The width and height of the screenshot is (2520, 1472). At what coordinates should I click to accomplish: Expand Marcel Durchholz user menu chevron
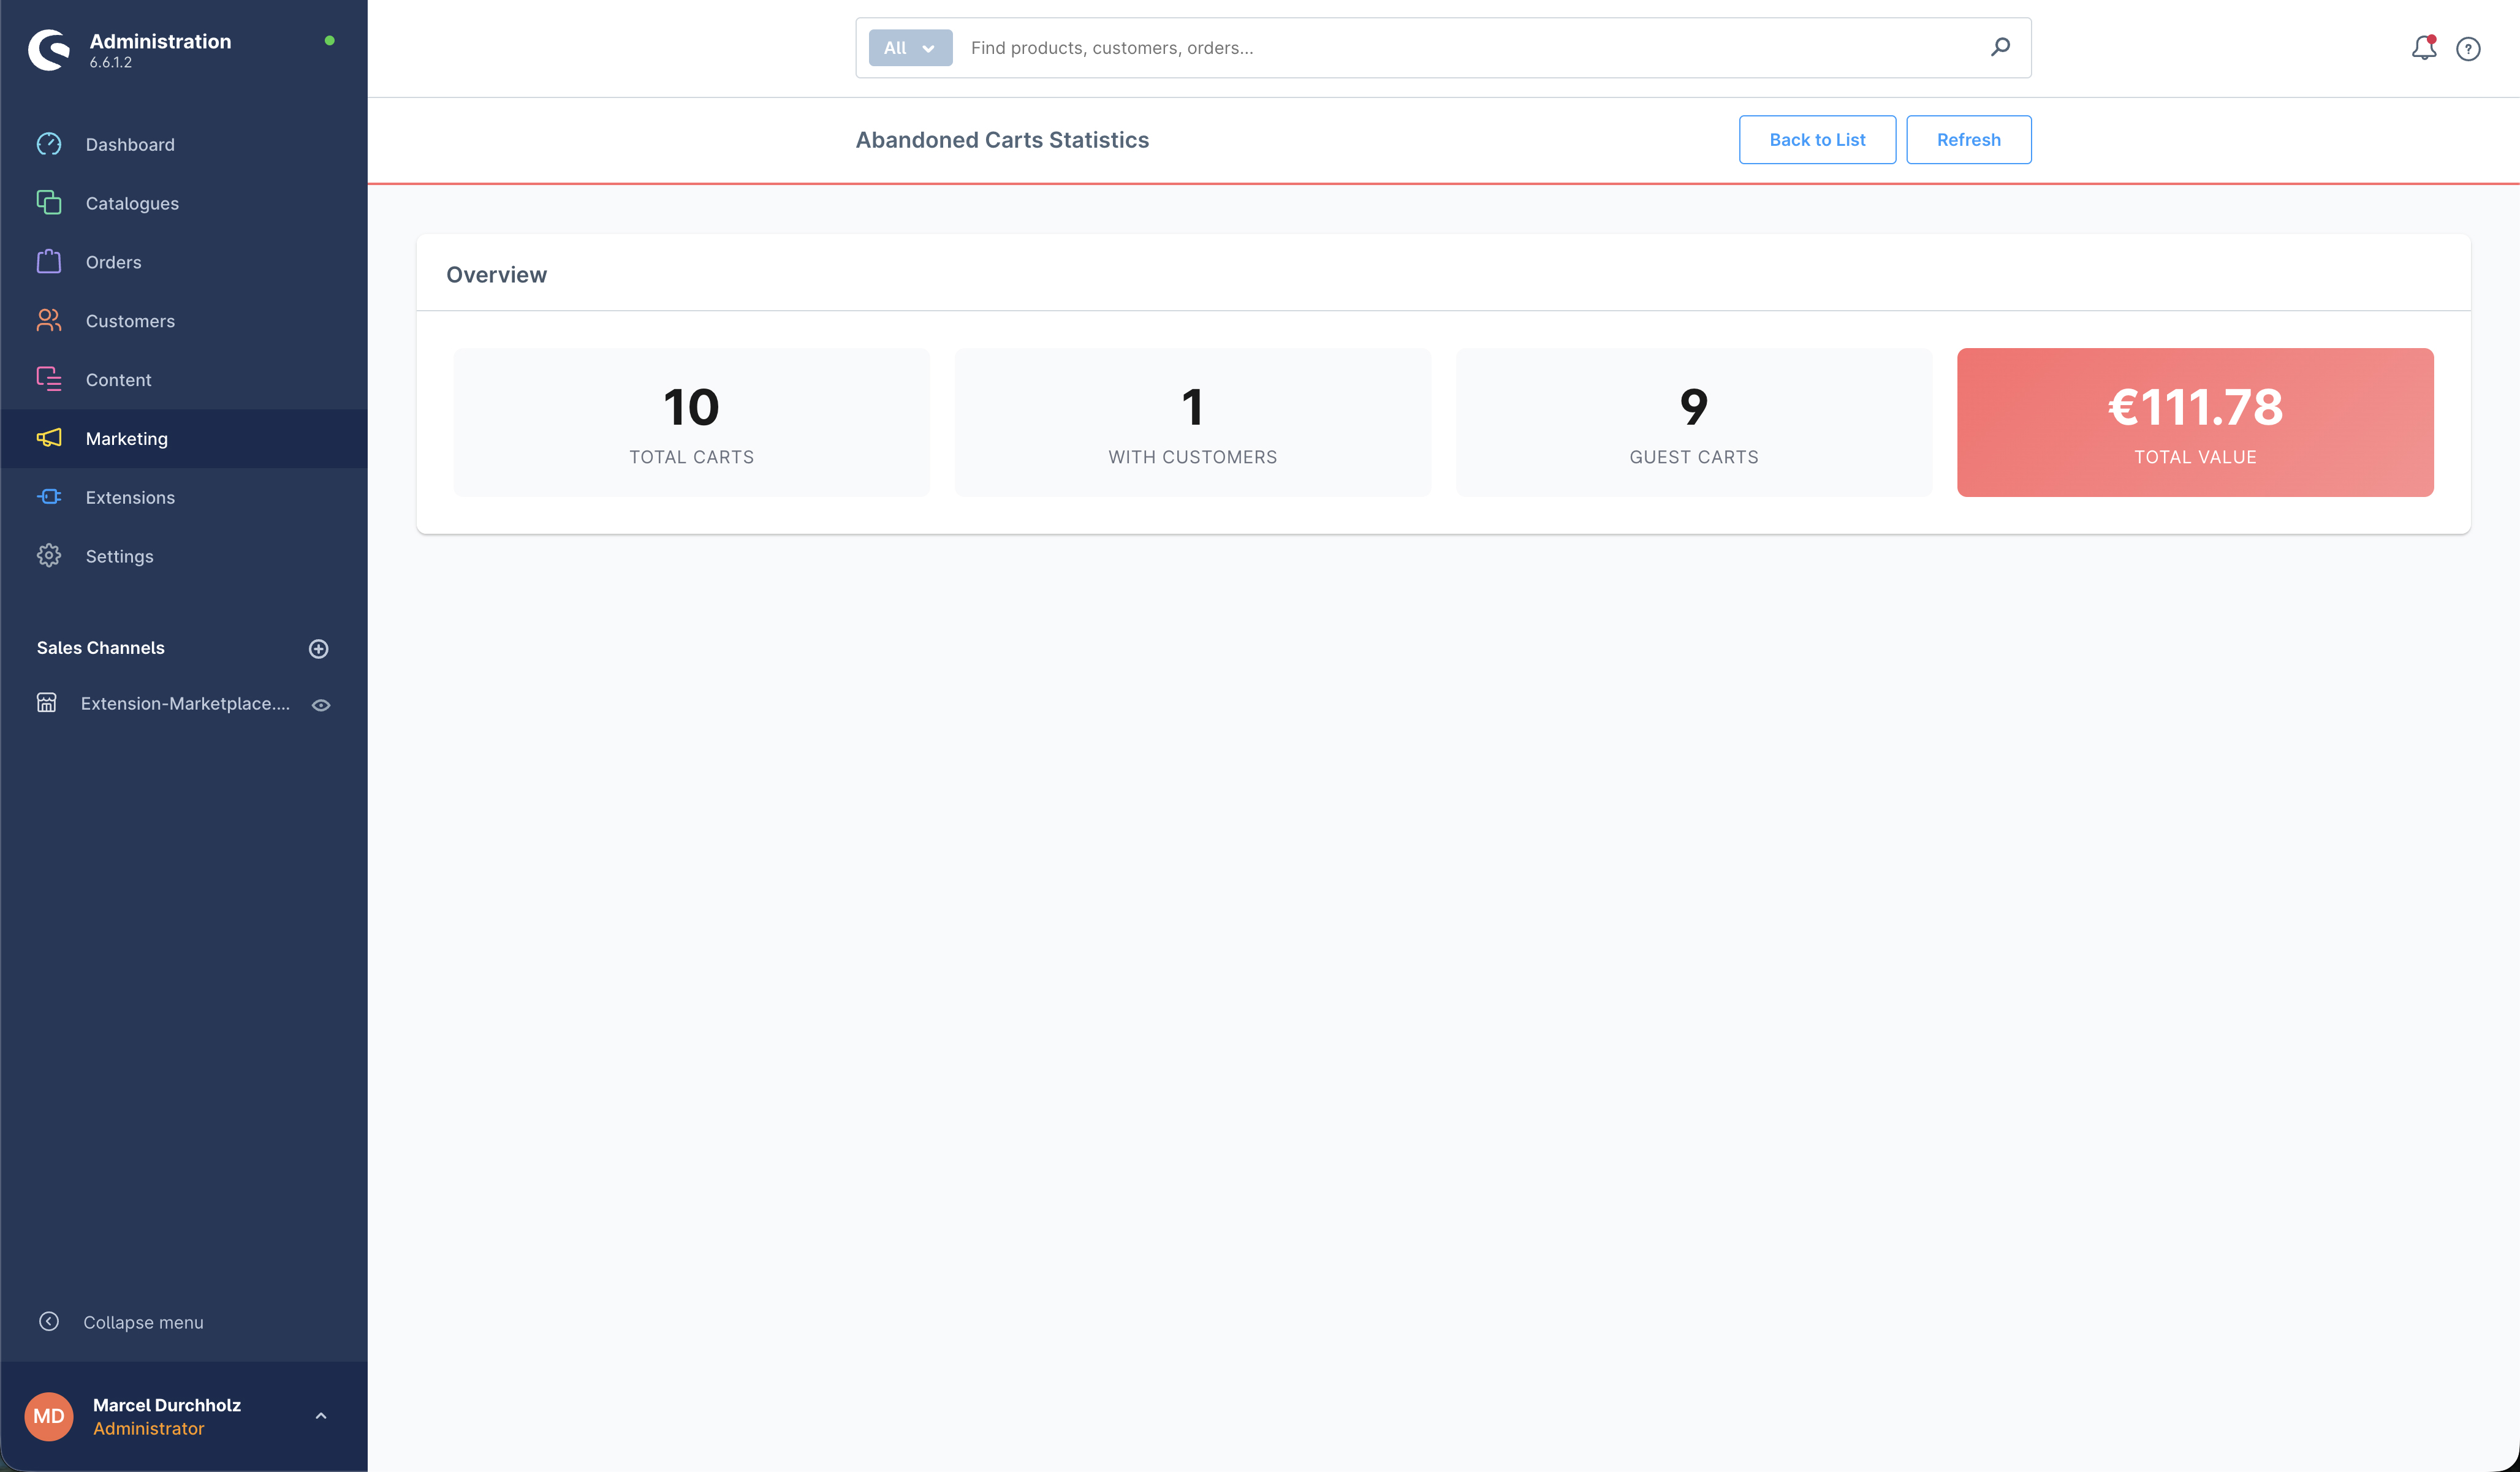(x=321, y=1416)
